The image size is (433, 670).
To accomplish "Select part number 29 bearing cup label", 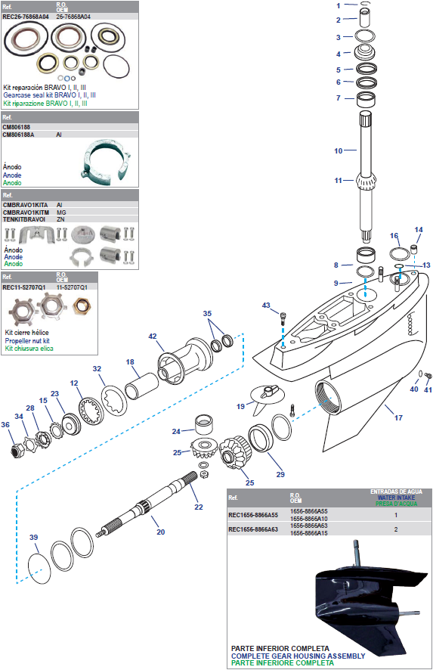I will point(280,474).
